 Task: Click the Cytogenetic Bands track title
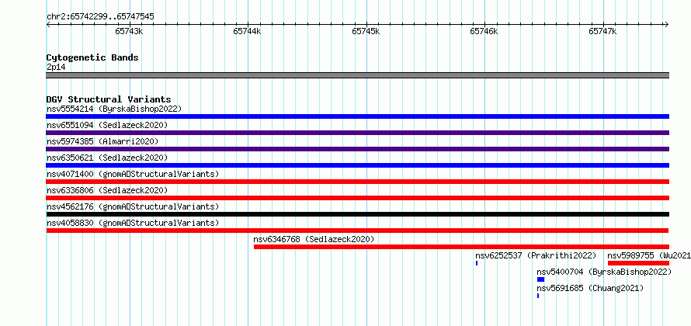[92, 57]
